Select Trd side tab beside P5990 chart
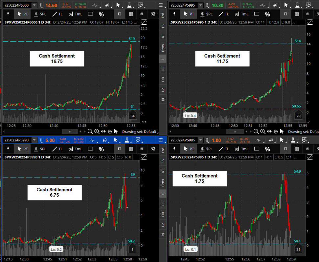319x262 pixels. [x=163, y=150]
